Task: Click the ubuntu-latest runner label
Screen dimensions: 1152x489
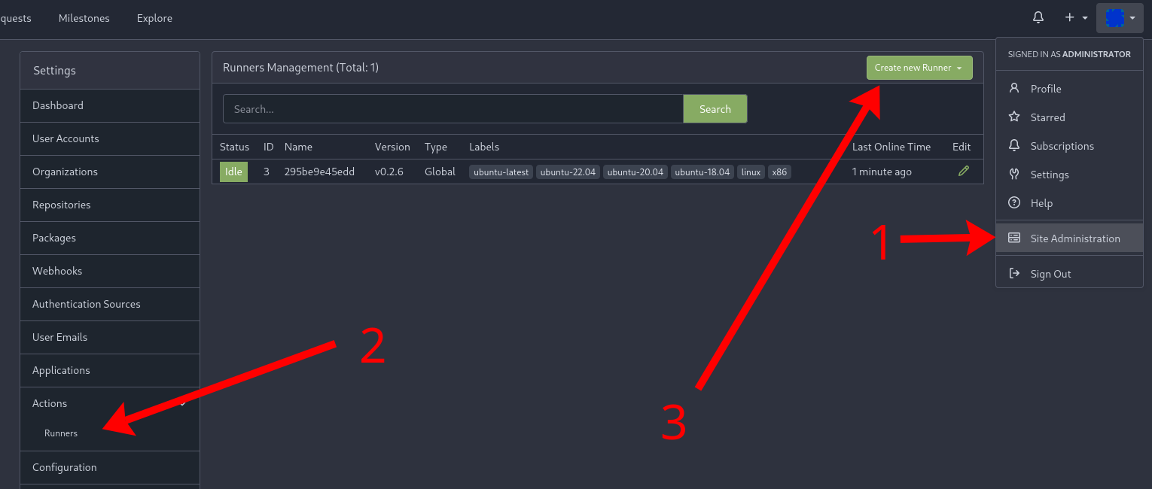Action: click(501, 172)
